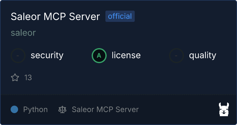Image resolution: width=237 pixels, height=125 pixels.
Task: Click the word Saleor in the title
Action: click(x=26, y=16)
